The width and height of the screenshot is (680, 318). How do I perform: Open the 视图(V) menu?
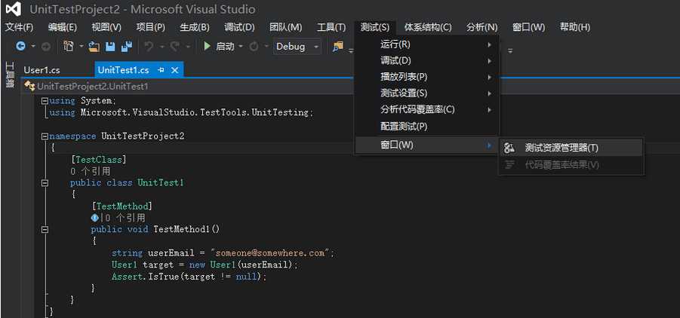point(106,27)
